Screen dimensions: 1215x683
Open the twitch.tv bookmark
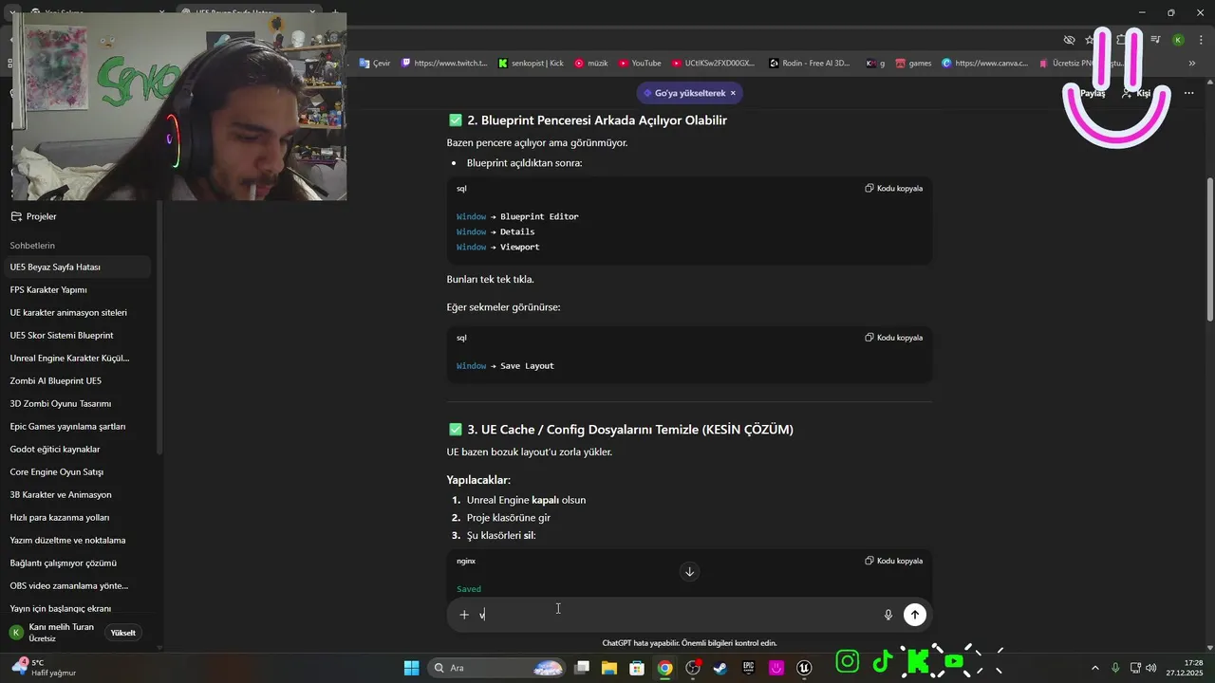point(444,64)
